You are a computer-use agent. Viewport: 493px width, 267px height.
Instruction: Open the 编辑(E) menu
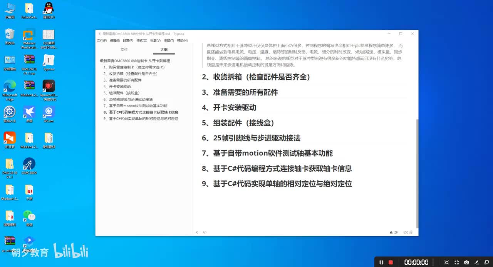(115, 40)
